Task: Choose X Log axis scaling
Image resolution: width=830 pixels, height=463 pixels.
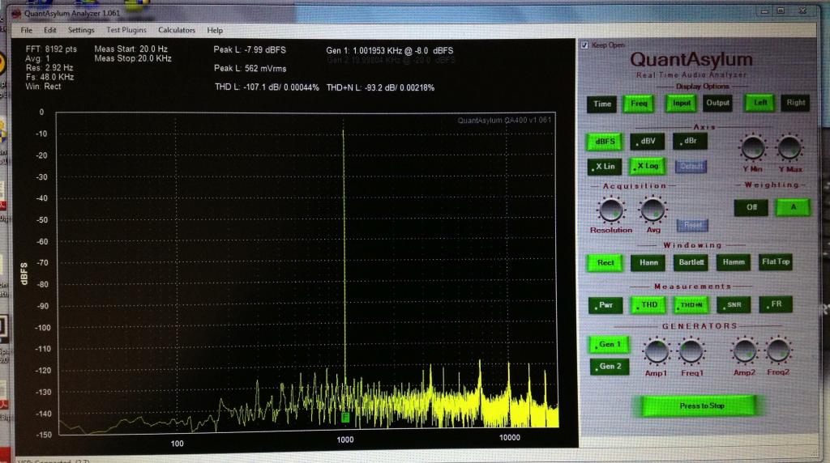Action: click(x=647, y=166)
